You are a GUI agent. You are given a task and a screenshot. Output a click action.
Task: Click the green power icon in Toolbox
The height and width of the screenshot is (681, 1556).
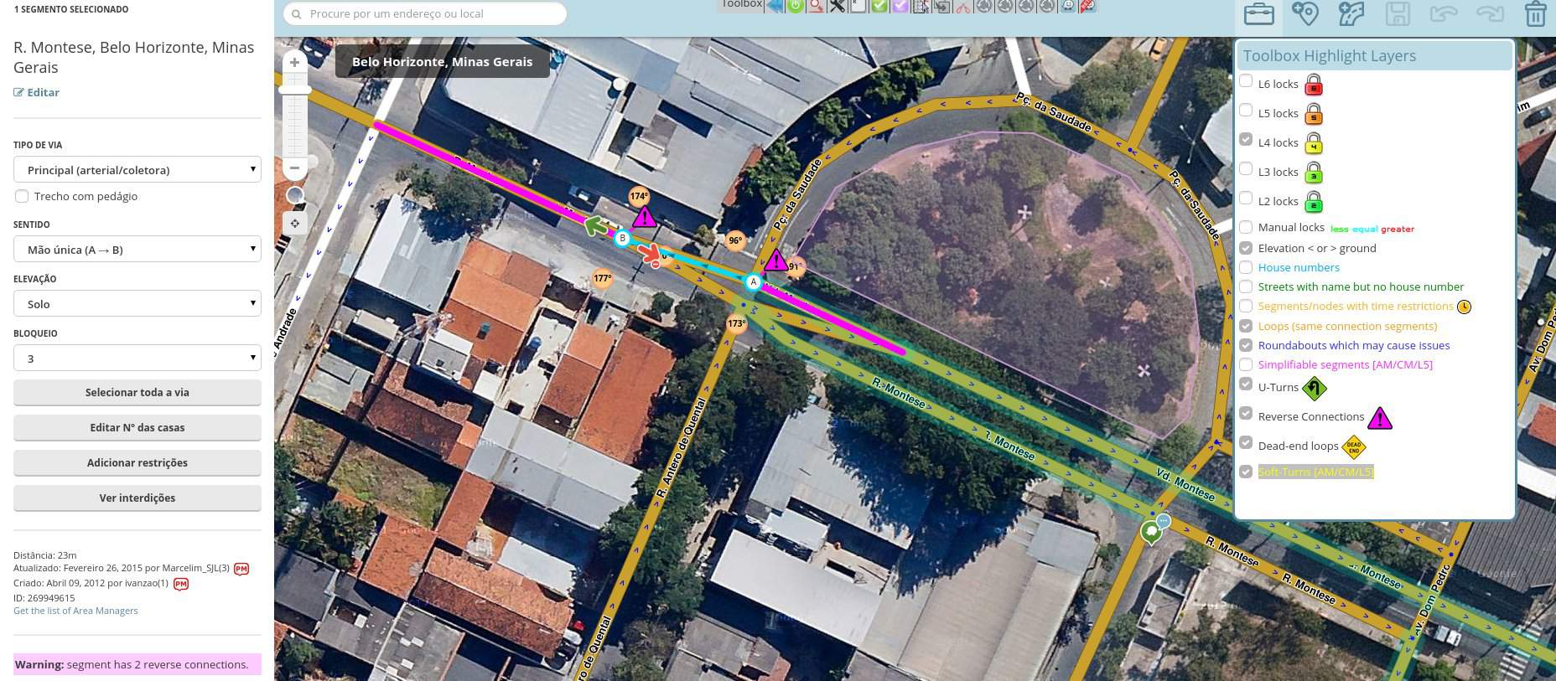pos(795,6)
